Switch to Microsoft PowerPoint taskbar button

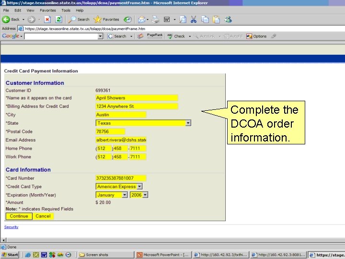[163, 255]
